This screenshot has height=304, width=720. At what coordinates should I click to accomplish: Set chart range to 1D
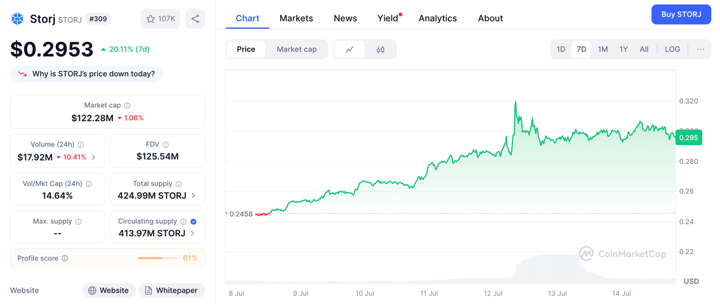coord(561,49)
